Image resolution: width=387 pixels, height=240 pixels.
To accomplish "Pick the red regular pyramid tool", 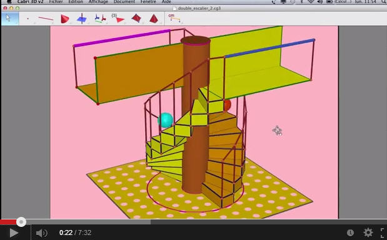I will point(154,19).
